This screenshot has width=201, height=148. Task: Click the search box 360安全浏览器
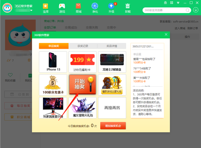coord(166,10)
